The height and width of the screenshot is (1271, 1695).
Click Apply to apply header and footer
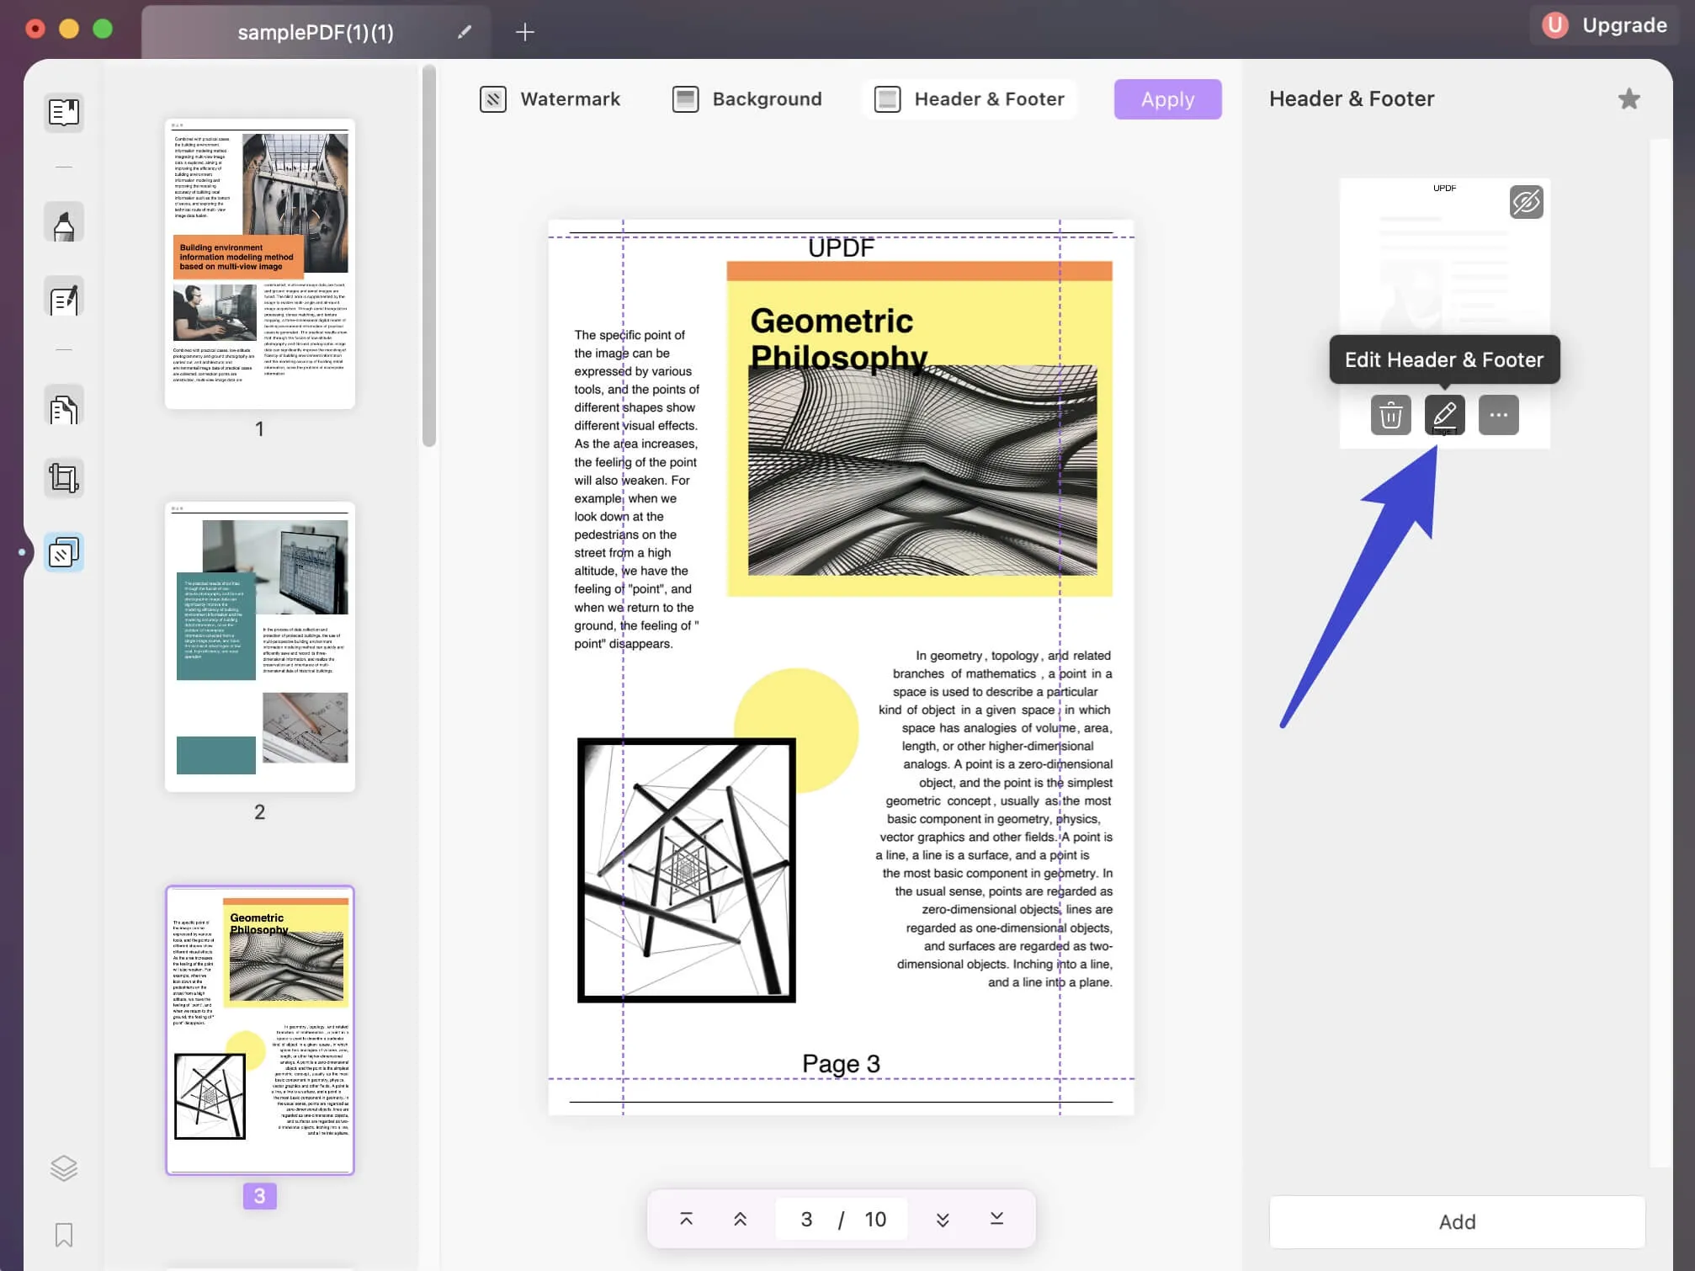1166,98
